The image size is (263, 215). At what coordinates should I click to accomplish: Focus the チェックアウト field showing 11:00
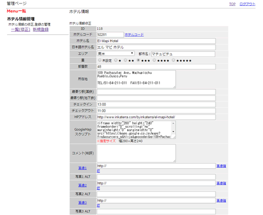point(156,111)
